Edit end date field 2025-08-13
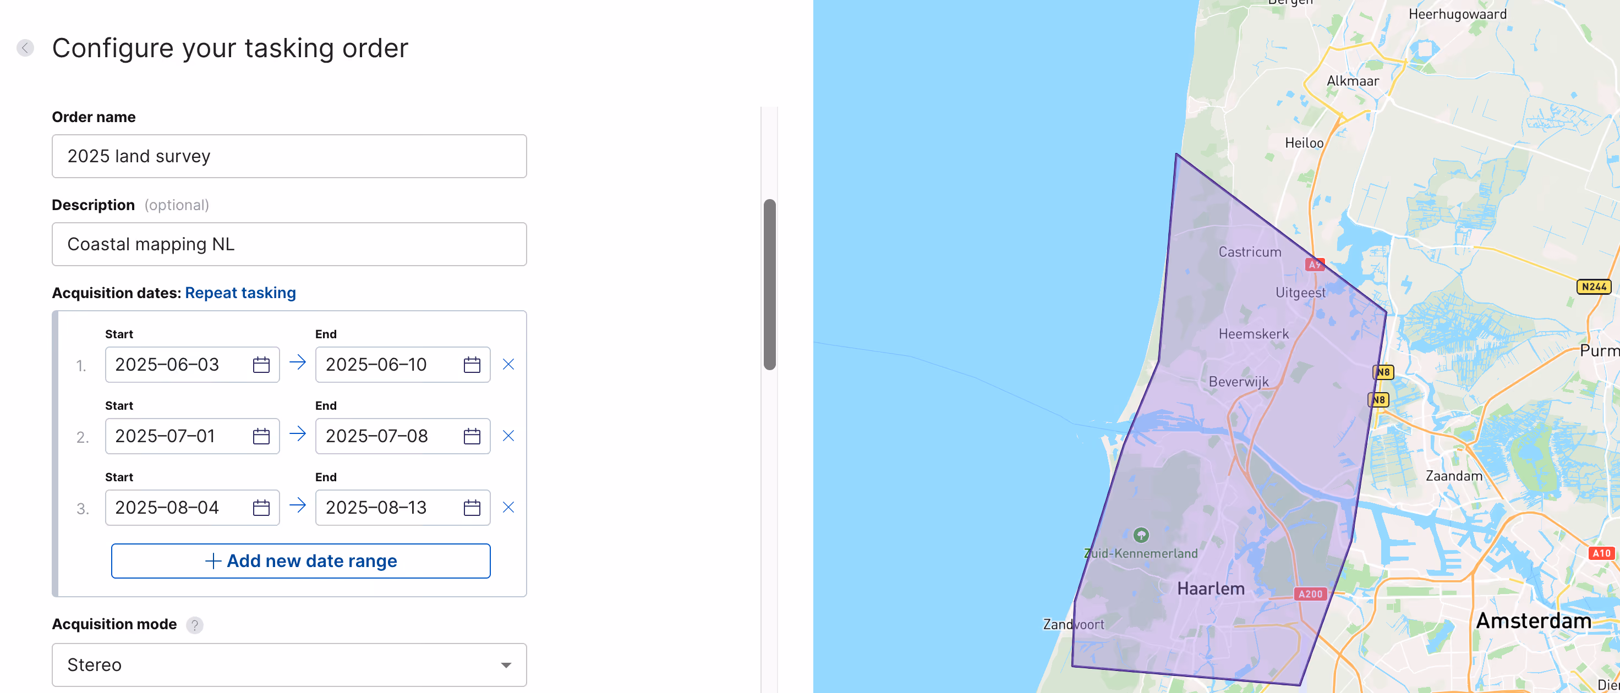The width and height of the screenshot is (1620, 693). point(402,508)
